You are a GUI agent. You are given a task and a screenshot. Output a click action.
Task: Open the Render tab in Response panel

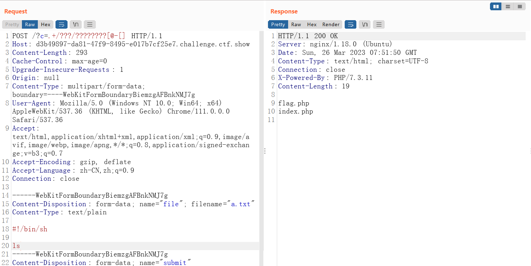click(331, 24)
